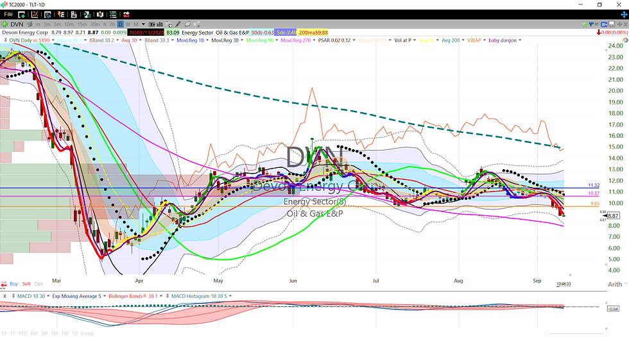Click the blue flag icon at right

(591, 24)
